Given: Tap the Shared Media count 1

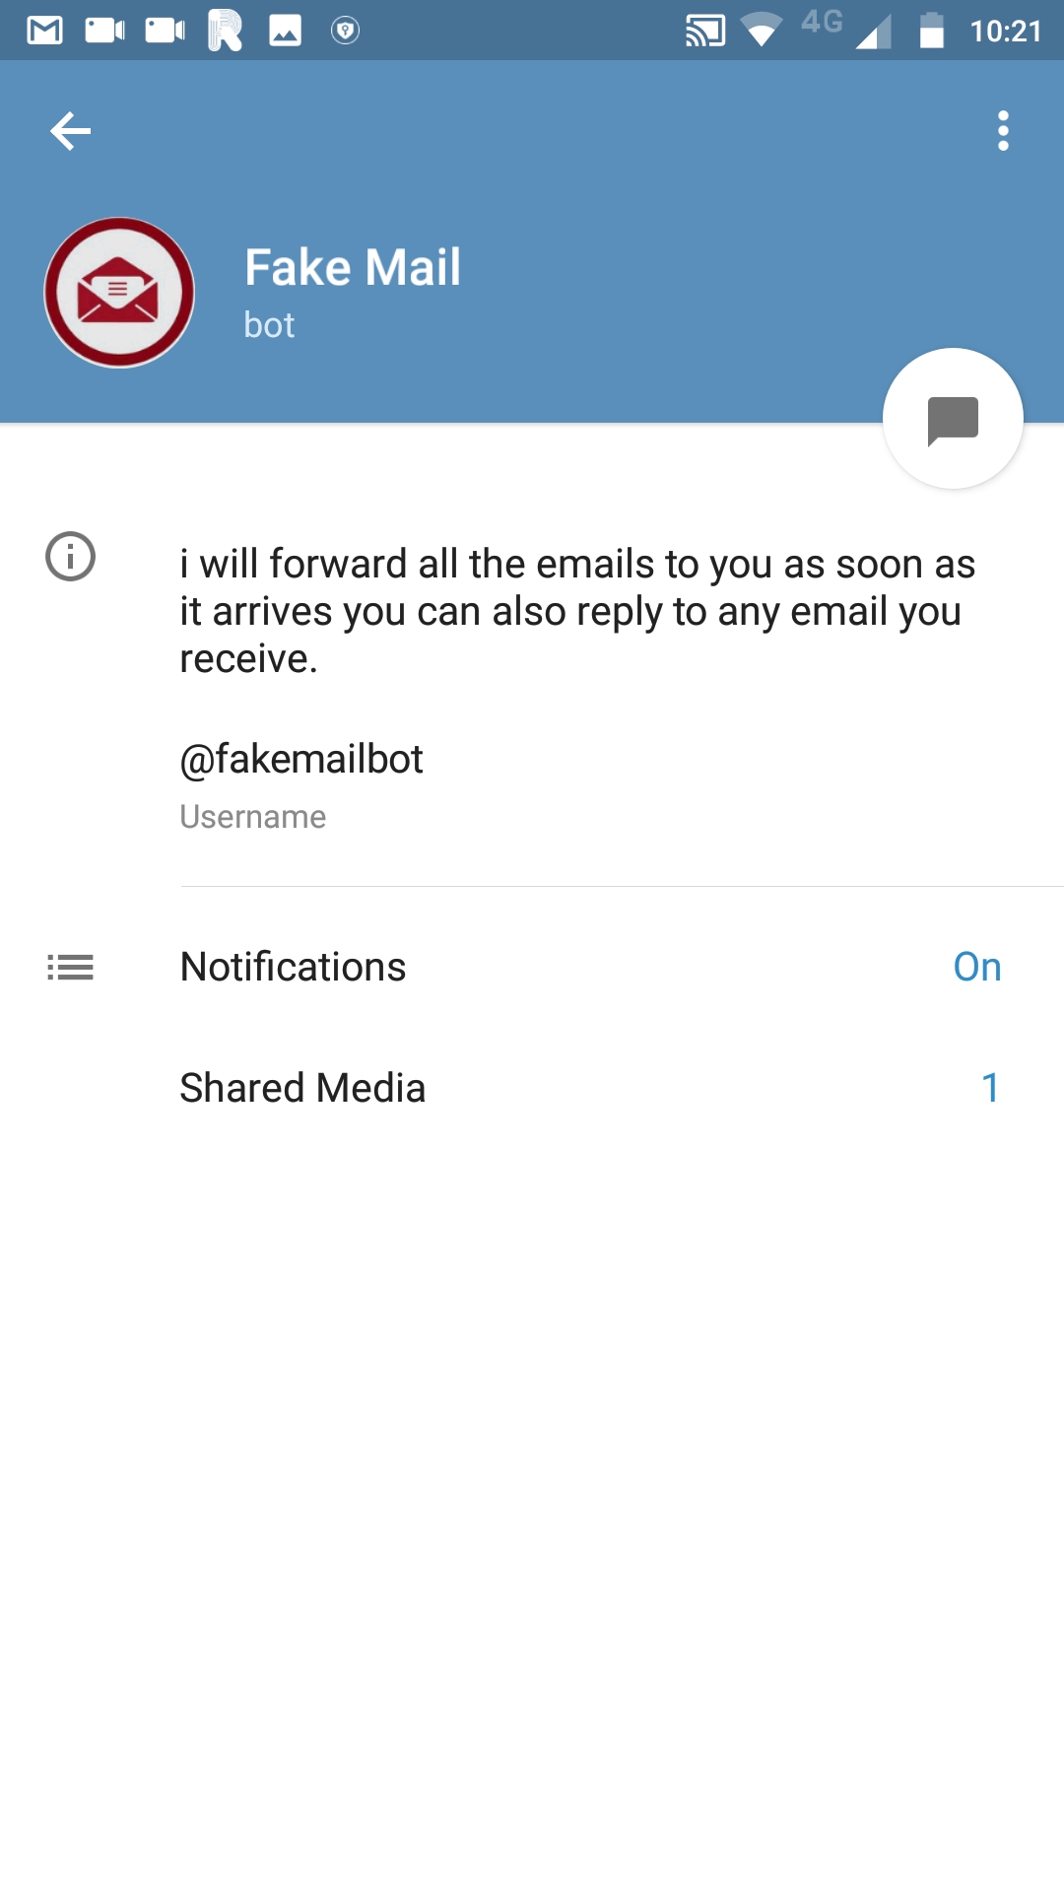Looking at the screenshot, I should 990,1089.
